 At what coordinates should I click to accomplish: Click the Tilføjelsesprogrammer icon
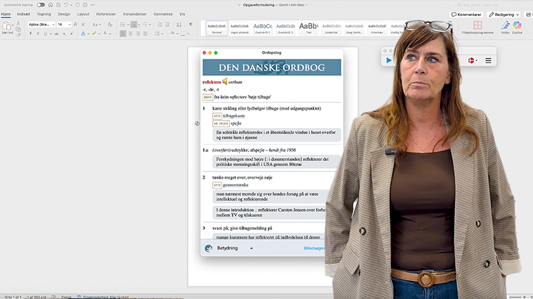[477, 27]
